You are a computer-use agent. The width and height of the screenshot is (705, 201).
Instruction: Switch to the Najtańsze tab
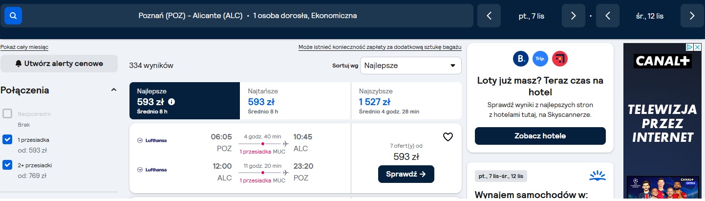(x=295, y=101)
